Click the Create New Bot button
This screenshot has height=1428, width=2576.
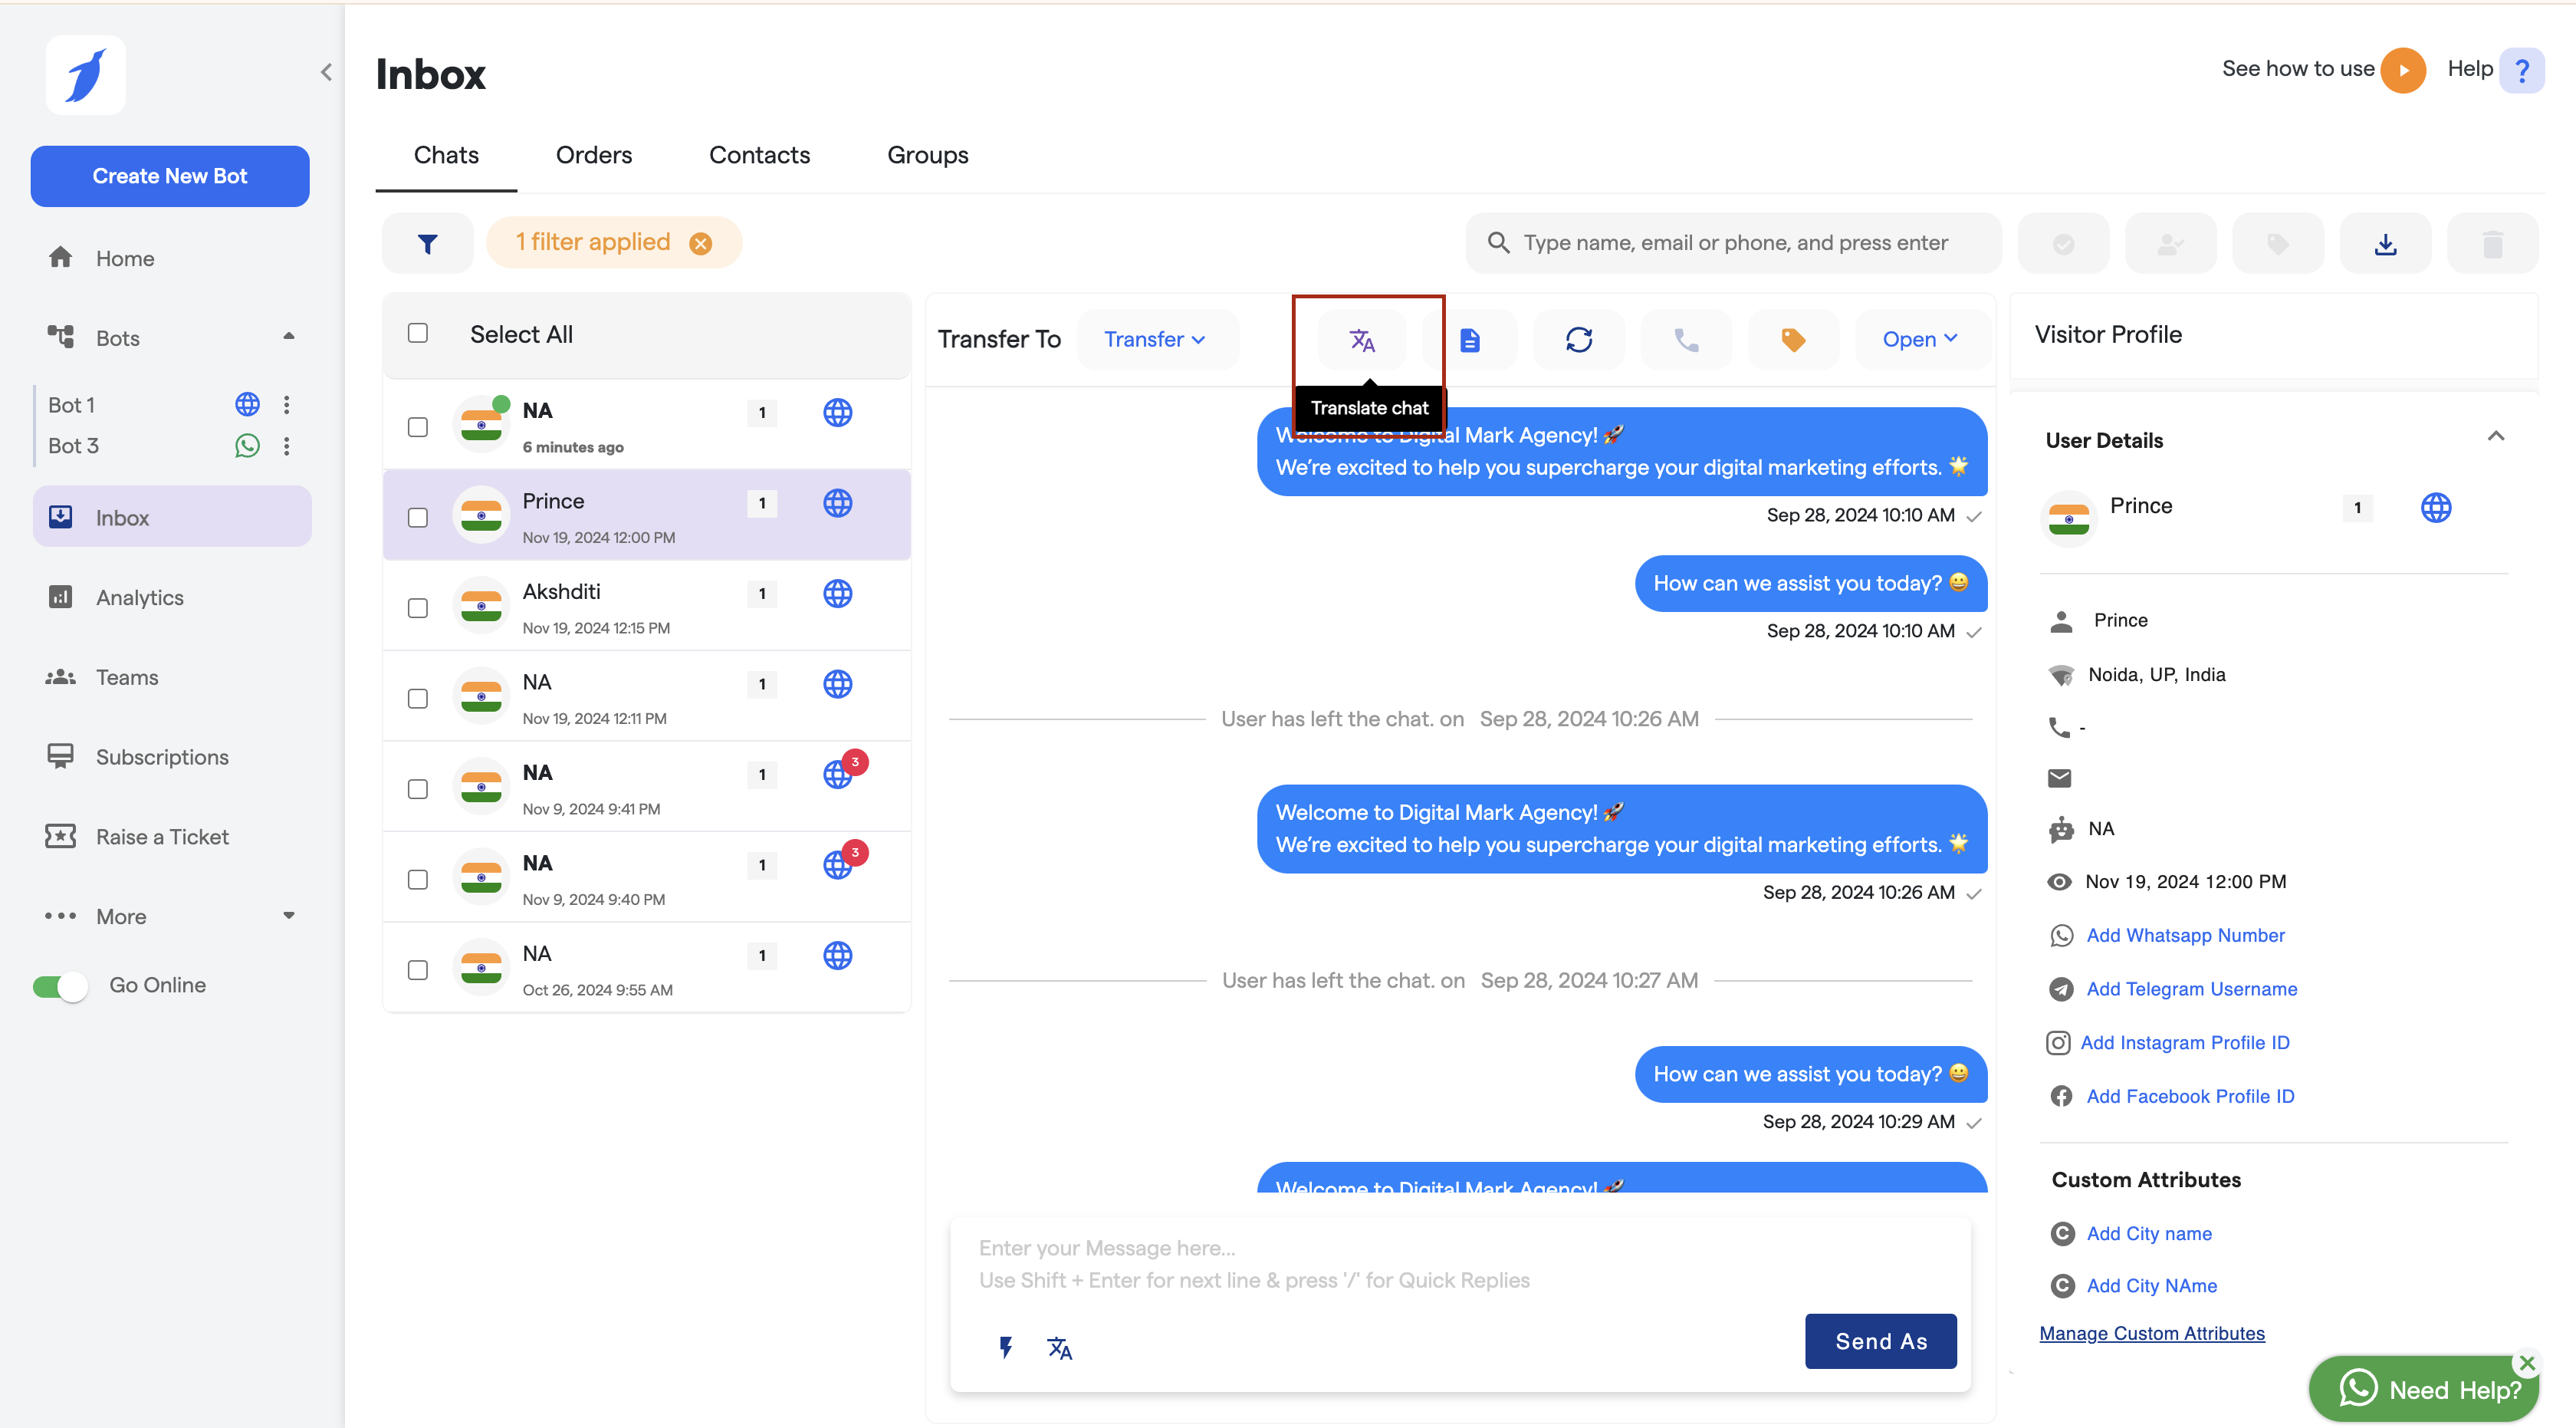tap(170, 176)
